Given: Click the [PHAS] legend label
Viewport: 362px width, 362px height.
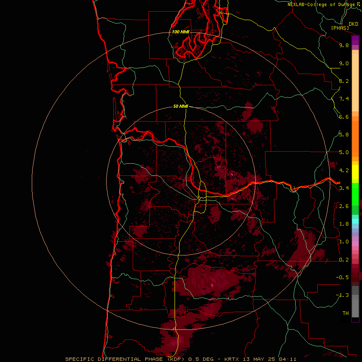Looking at the screenshot, I should pyautogui.click(x=340, y=28).
